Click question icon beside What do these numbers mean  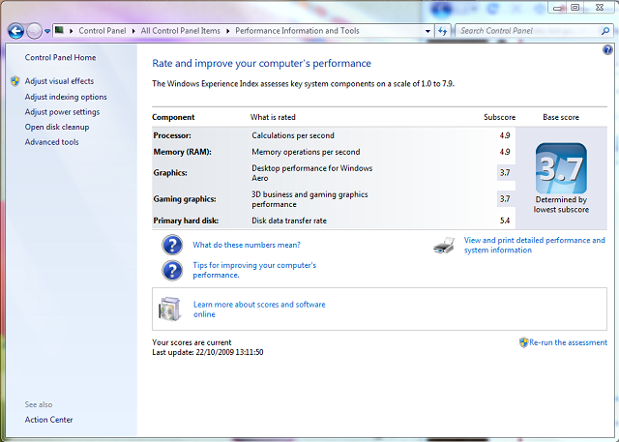point(172,245)
